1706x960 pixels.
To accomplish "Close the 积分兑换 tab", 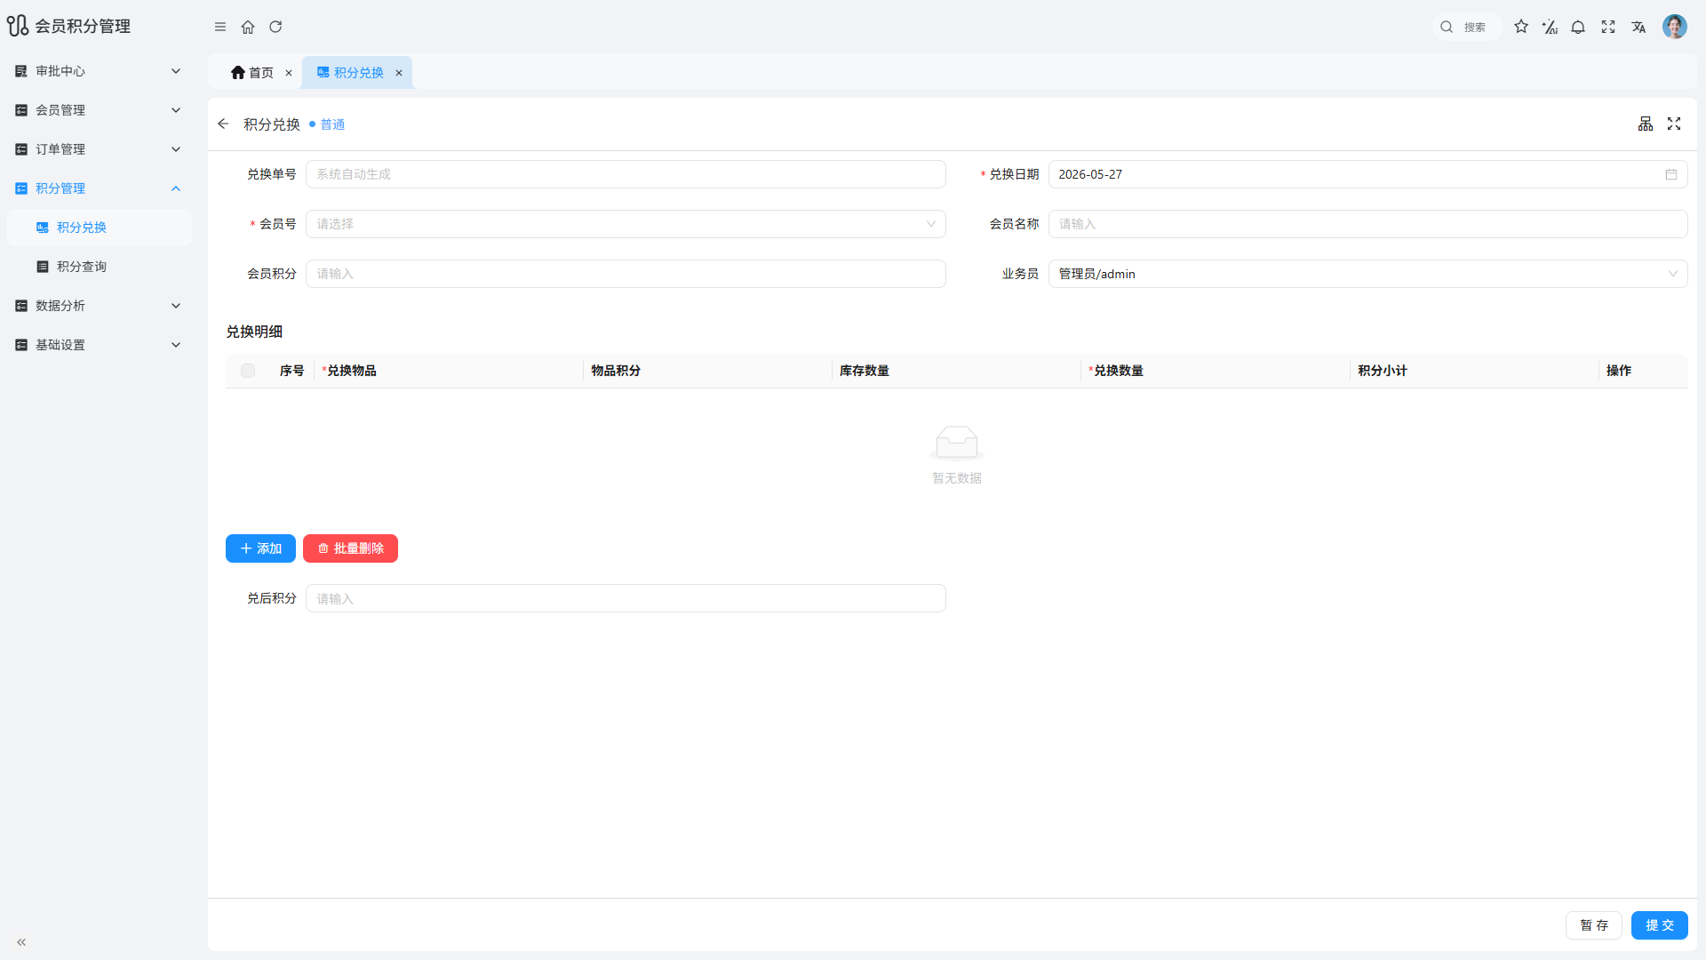I will pos(399,73).
